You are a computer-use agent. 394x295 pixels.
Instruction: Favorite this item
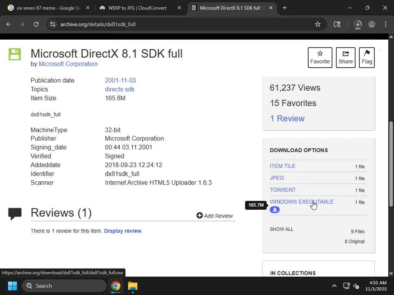tap(320, 58)
